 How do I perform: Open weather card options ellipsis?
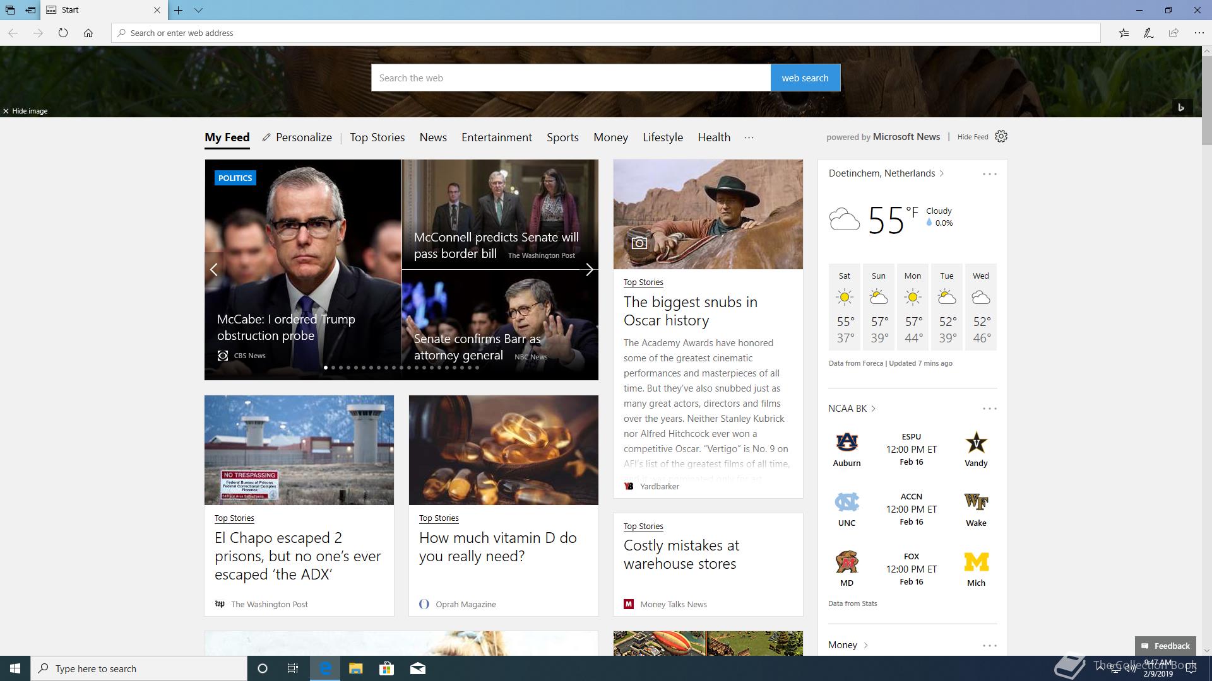tap(989, 174)
